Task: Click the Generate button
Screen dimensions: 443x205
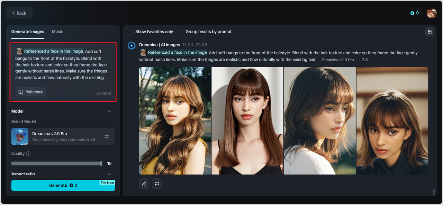Action: (63, 185)
